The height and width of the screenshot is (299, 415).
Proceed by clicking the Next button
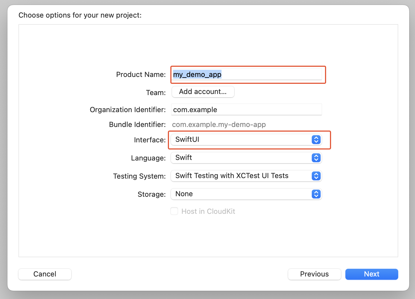372,274
